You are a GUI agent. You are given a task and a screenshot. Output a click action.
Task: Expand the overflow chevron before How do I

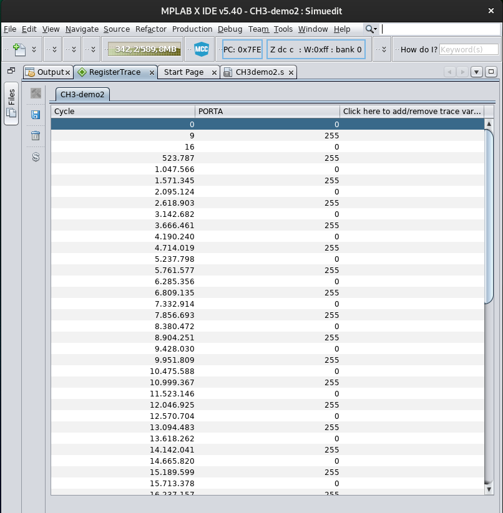(384, 49)
